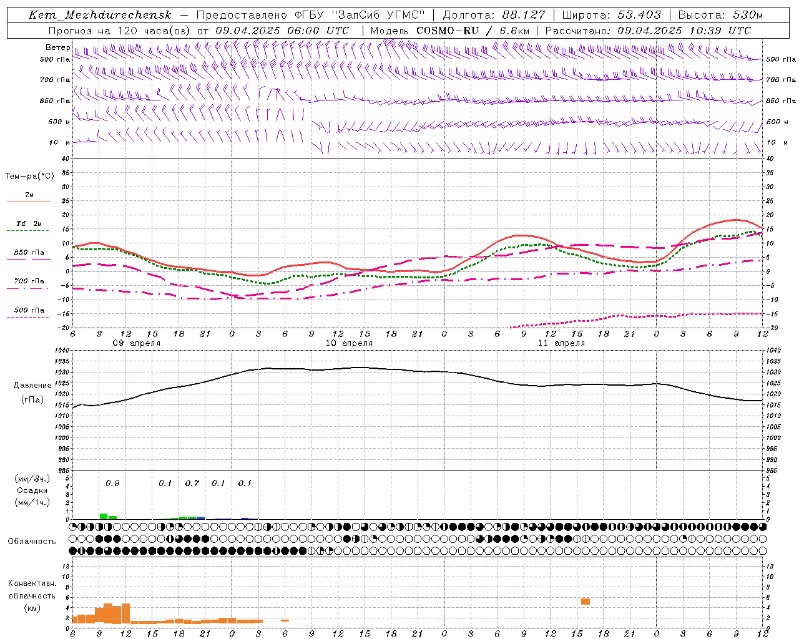Click the Ветер wind panel label
The height and width of the screenshot is (639, 799).
click(x=57, y=47)
